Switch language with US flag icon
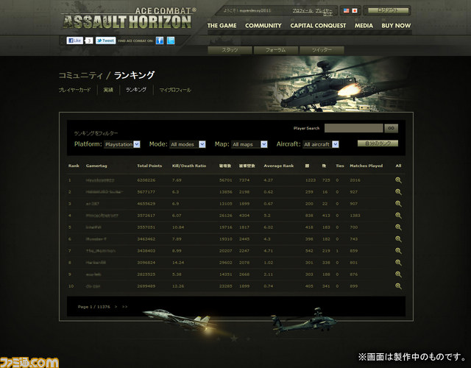 click(347, 10)
